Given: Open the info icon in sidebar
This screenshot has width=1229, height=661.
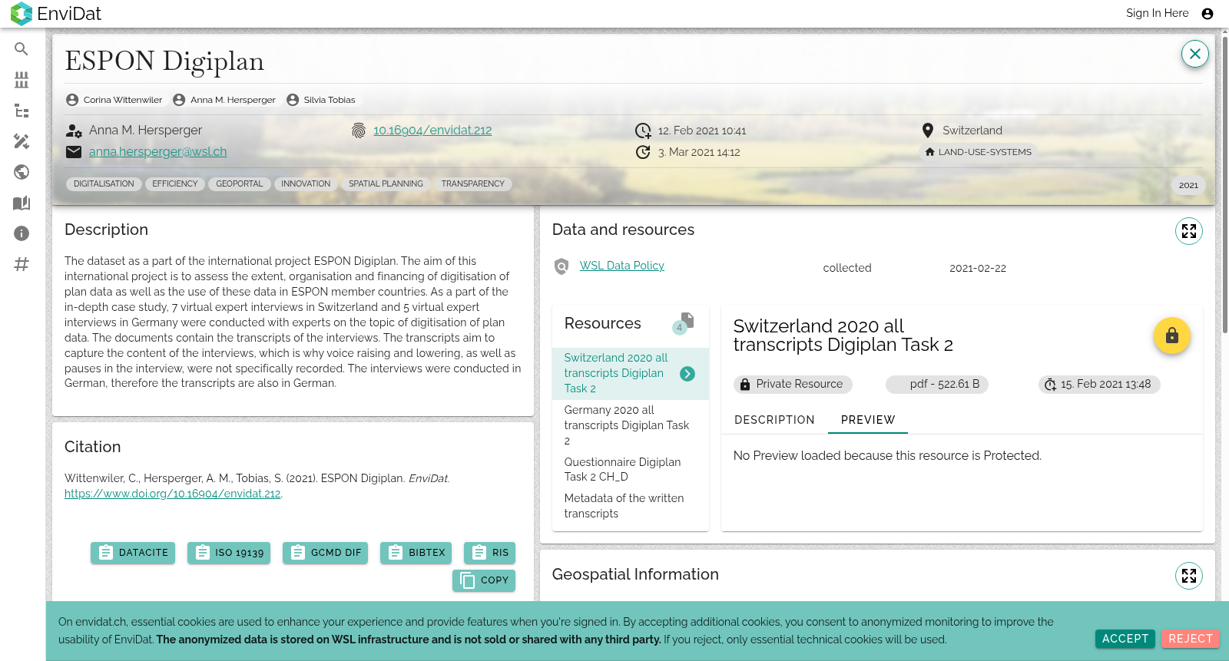Looking at the screenshot, I should (22, 233).
